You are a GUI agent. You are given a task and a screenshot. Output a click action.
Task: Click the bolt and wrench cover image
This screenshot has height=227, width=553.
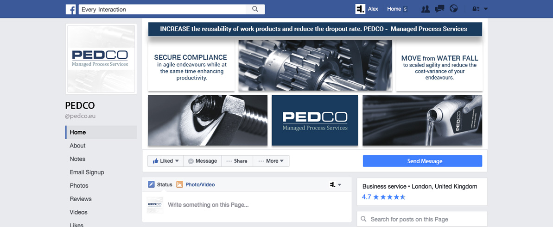click(x=208, y=120)
